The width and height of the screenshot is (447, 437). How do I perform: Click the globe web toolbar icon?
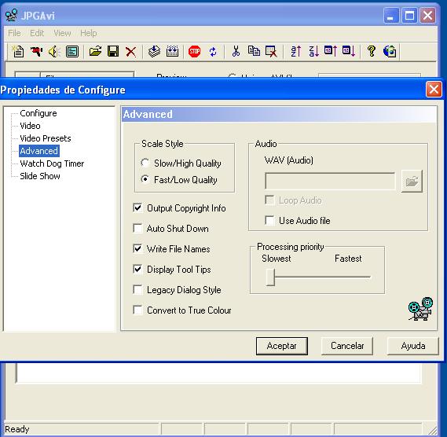point(390,52)
